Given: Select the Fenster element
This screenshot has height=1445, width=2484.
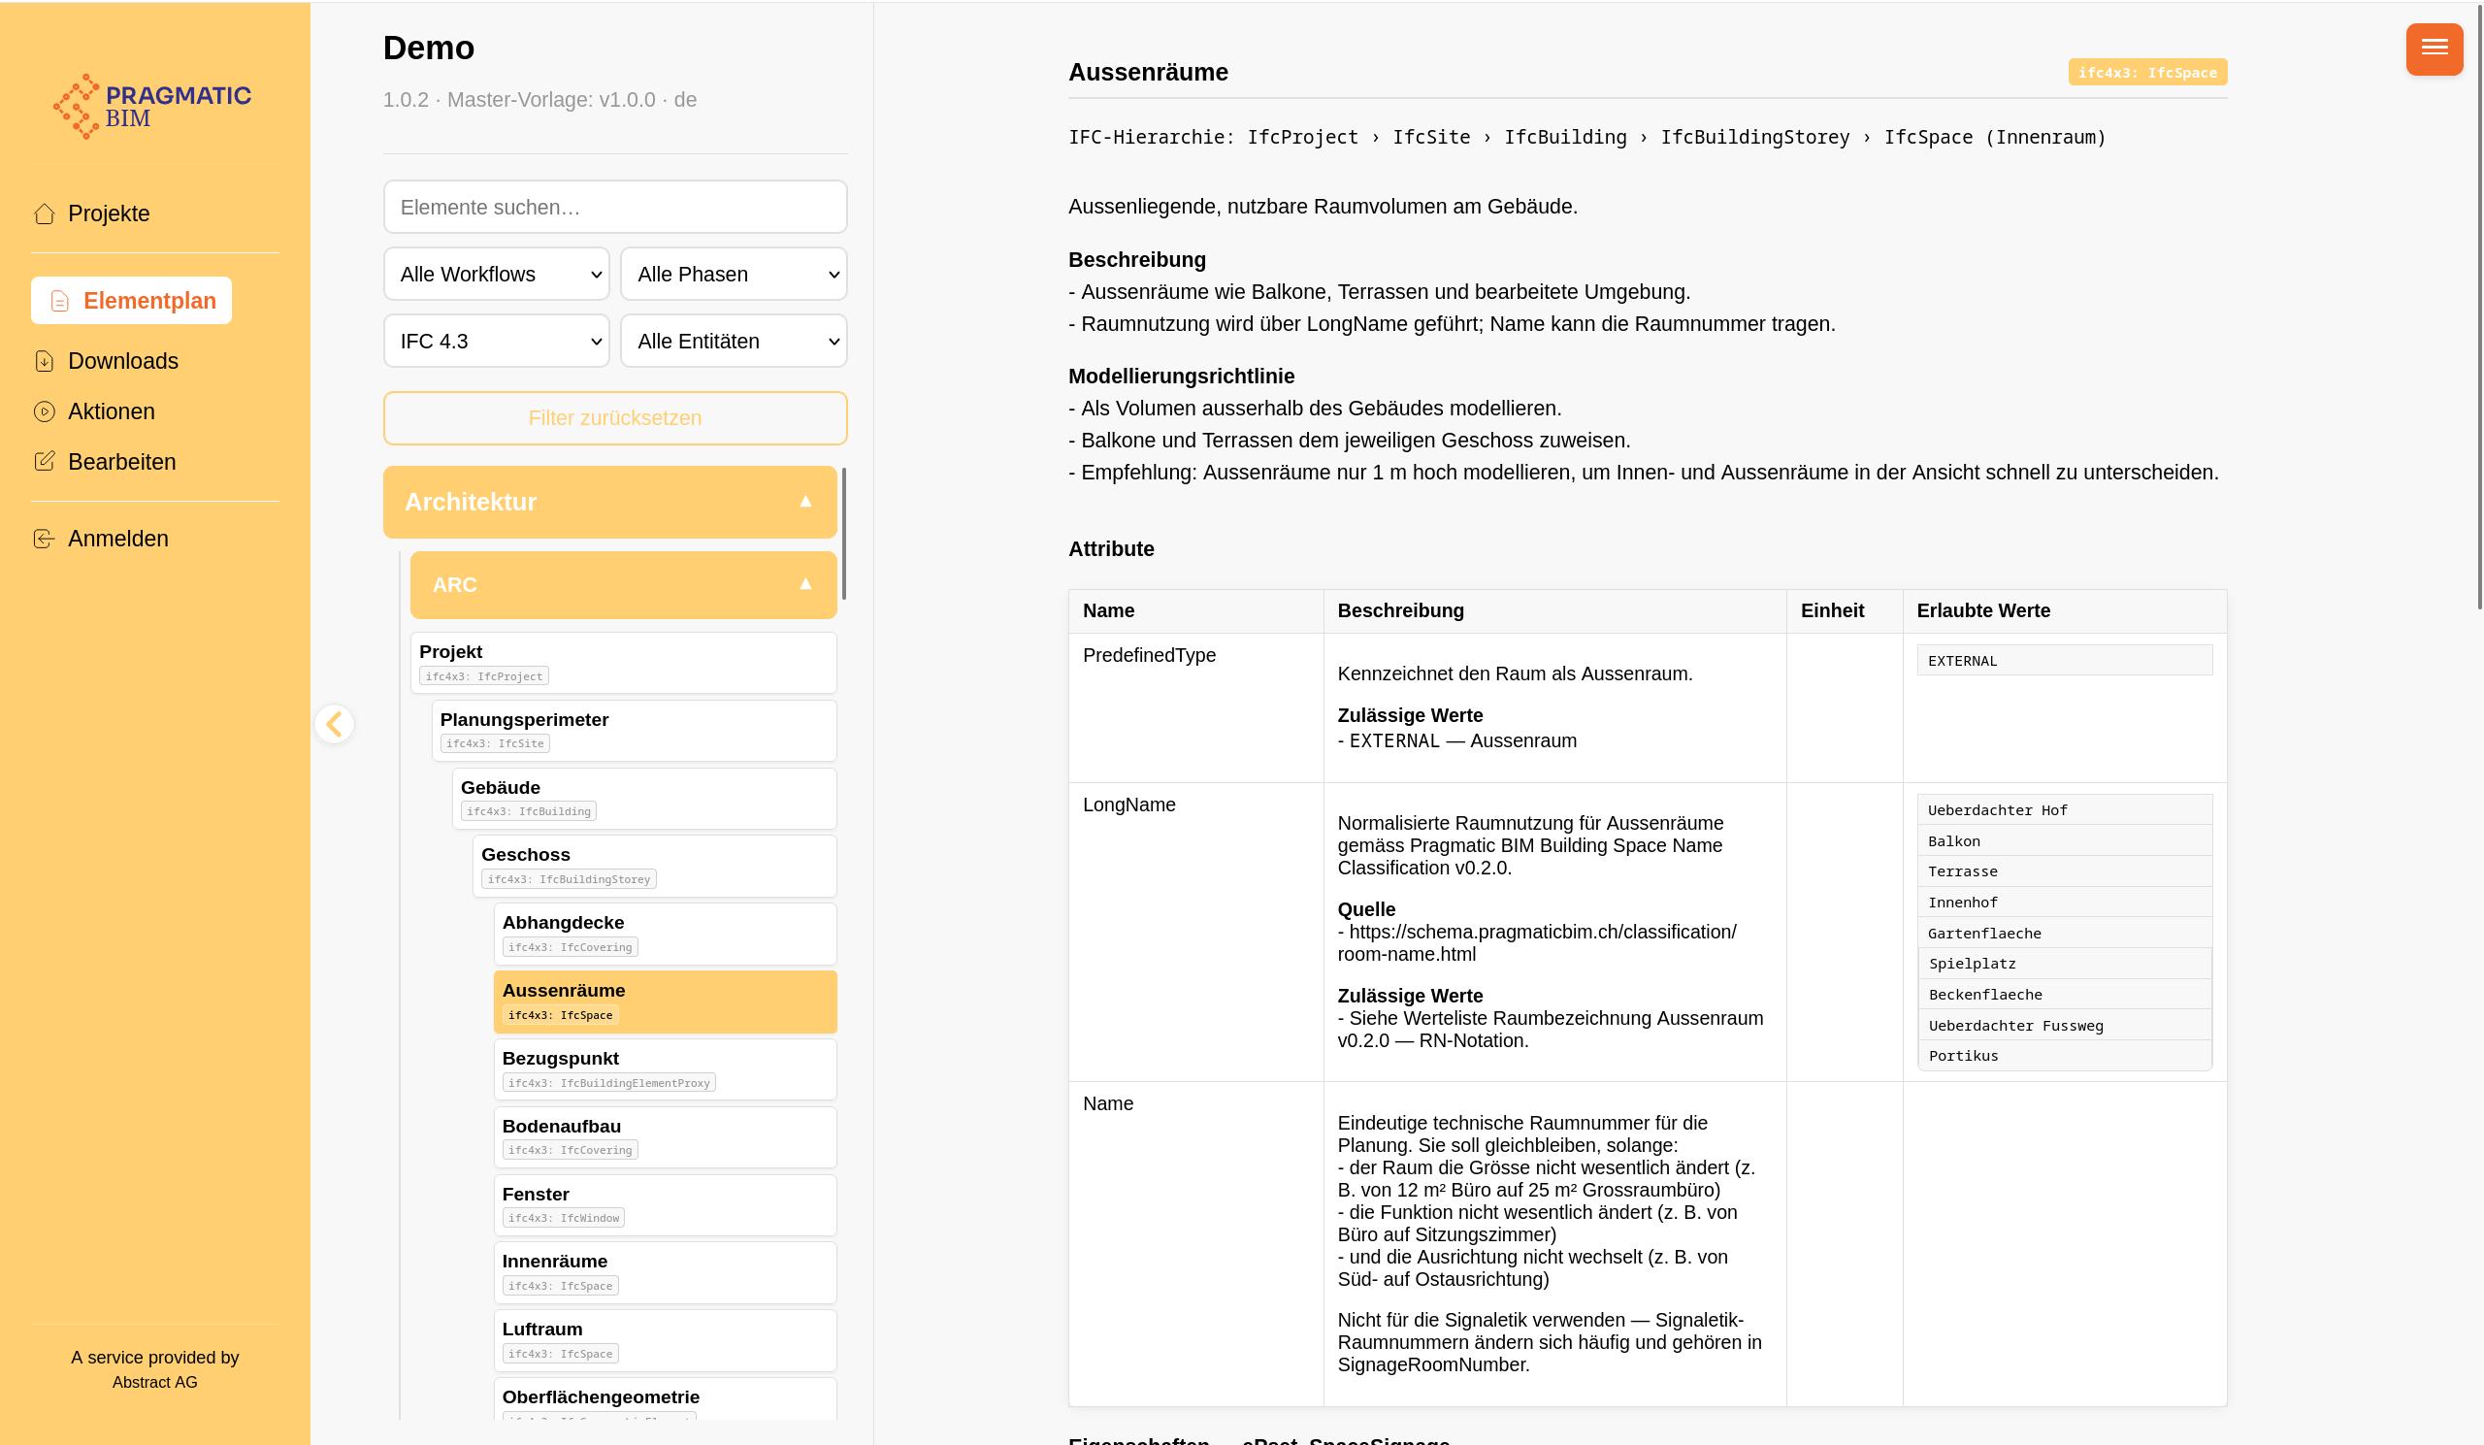Looking at the screenshot, I should click(666, 1204).
